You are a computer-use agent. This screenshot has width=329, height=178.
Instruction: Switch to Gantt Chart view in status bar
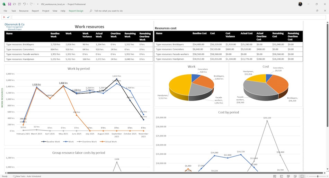275,176
